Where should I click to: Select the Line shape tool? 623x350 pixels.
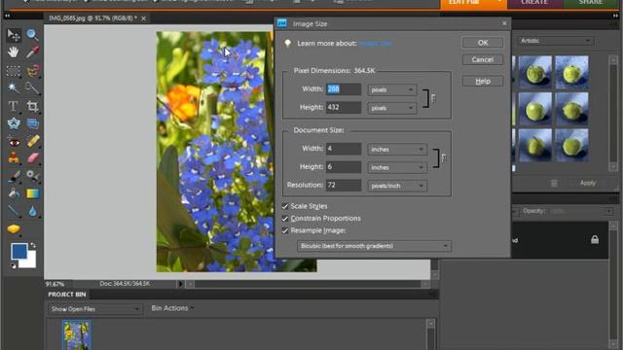(14, 211)
